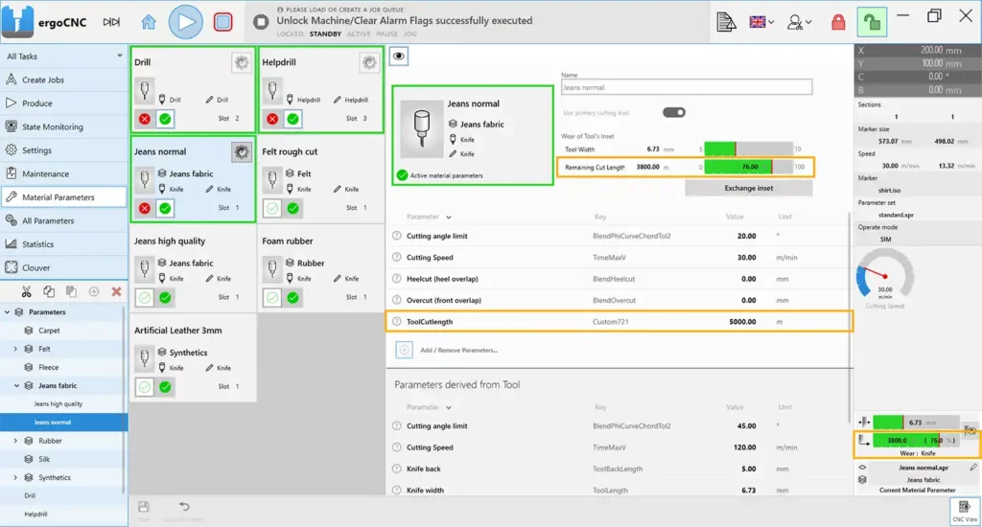Click red X toggle on Drill card
Viewport: 982px width, 527px height.
pos(145,119)
